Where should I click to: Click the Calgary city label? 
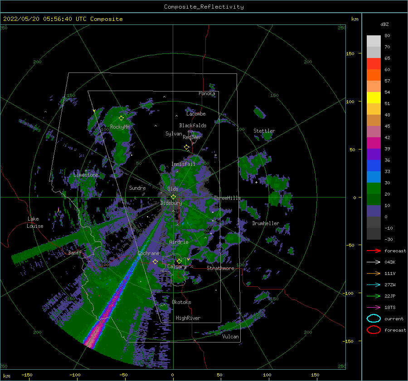click(x=177, y=266)
